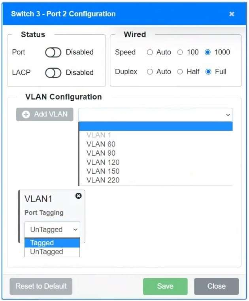
Task: Open the VLAN selection dropdown
Action: (155, 115)
